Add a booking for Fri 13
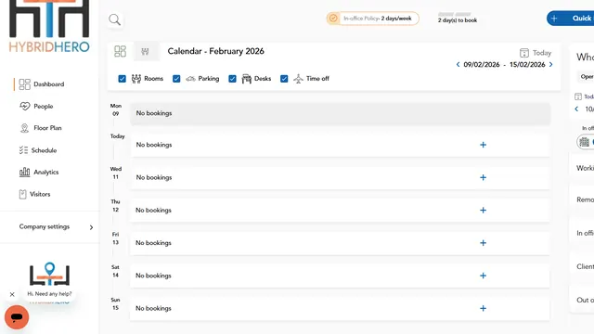The width and height of the screenshot is (594, 334). coord(483,243)
